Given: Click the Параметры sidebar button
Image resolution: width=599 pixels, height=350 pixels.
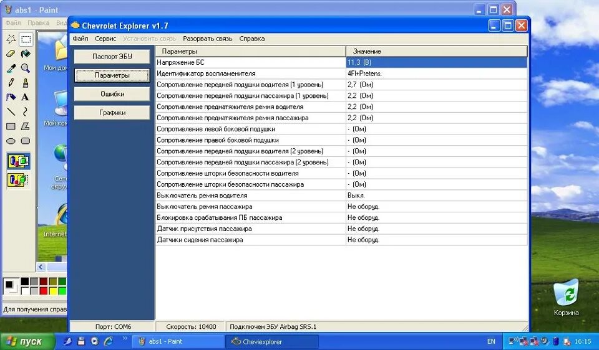Looking at the screenshot, I should point(112,75).
